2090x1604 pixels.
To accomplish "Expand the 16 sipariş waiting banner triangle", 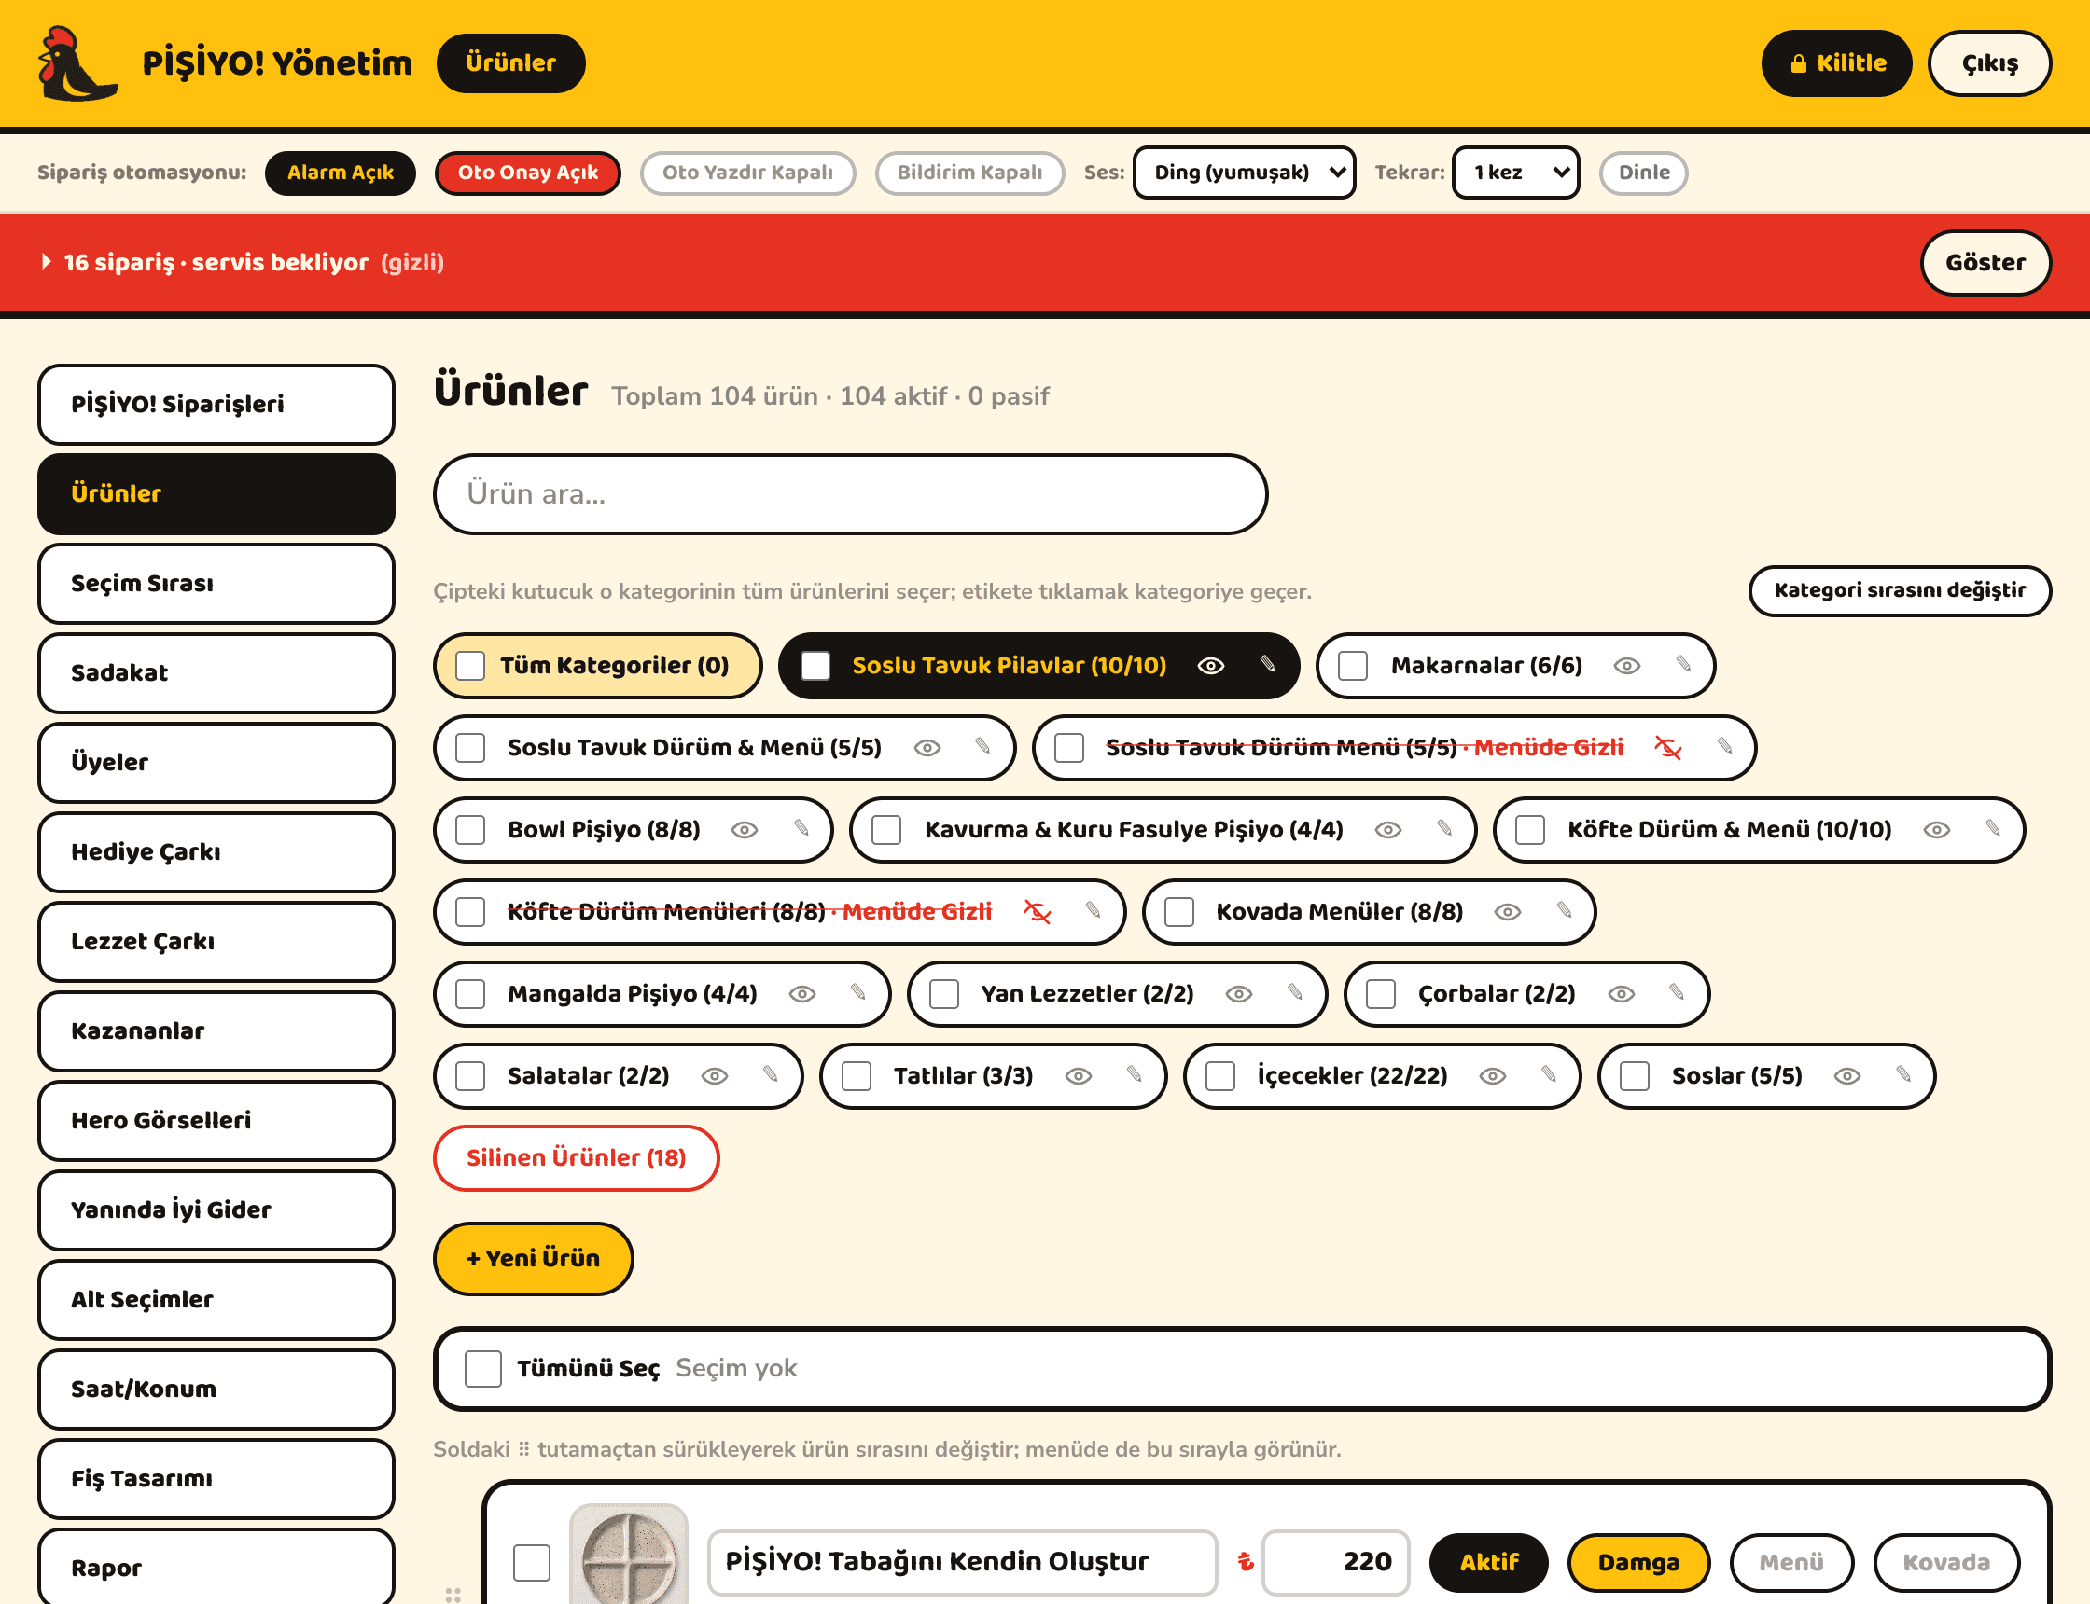I will [x=46, y=262].
